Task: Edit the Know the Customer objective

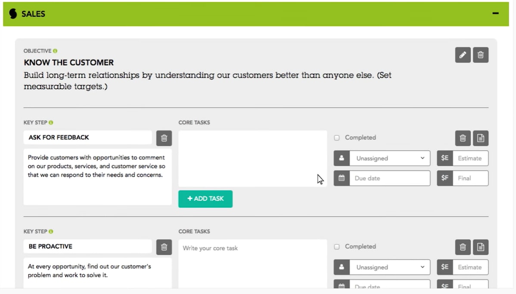Action: [463, 55]
